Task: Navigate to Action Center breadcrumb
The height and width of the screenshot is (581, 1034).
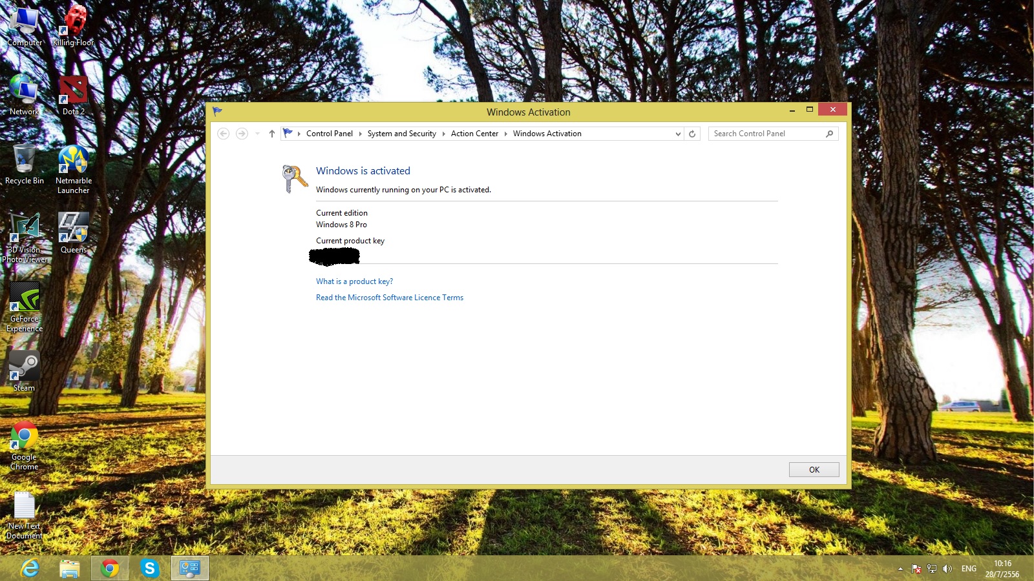Action: [474, 134]
